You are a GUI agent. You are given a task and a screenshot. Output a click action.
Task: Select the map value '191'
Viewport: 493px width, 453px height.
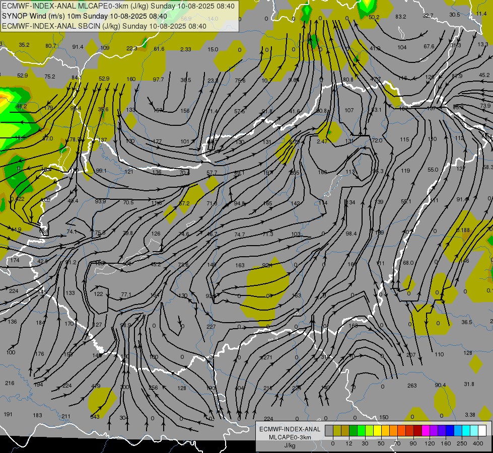coord(8,414)
